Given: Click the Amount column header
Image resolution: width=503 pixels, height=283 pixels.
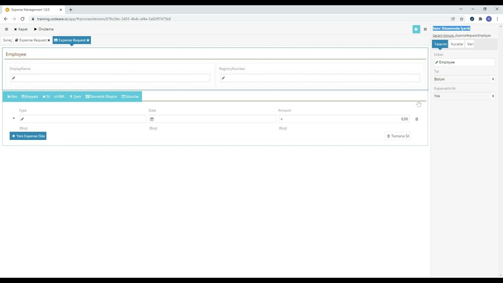Looking at the screenshot, I should pyautogui.click(x=285, y=110).
